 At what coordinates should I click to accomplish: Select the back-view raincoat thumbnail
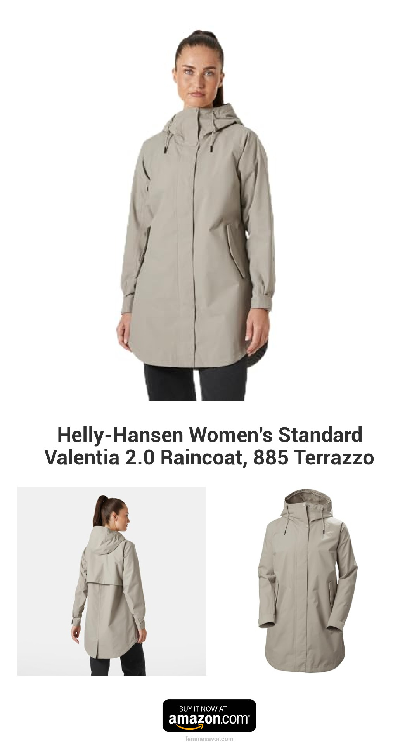(112, 581)
